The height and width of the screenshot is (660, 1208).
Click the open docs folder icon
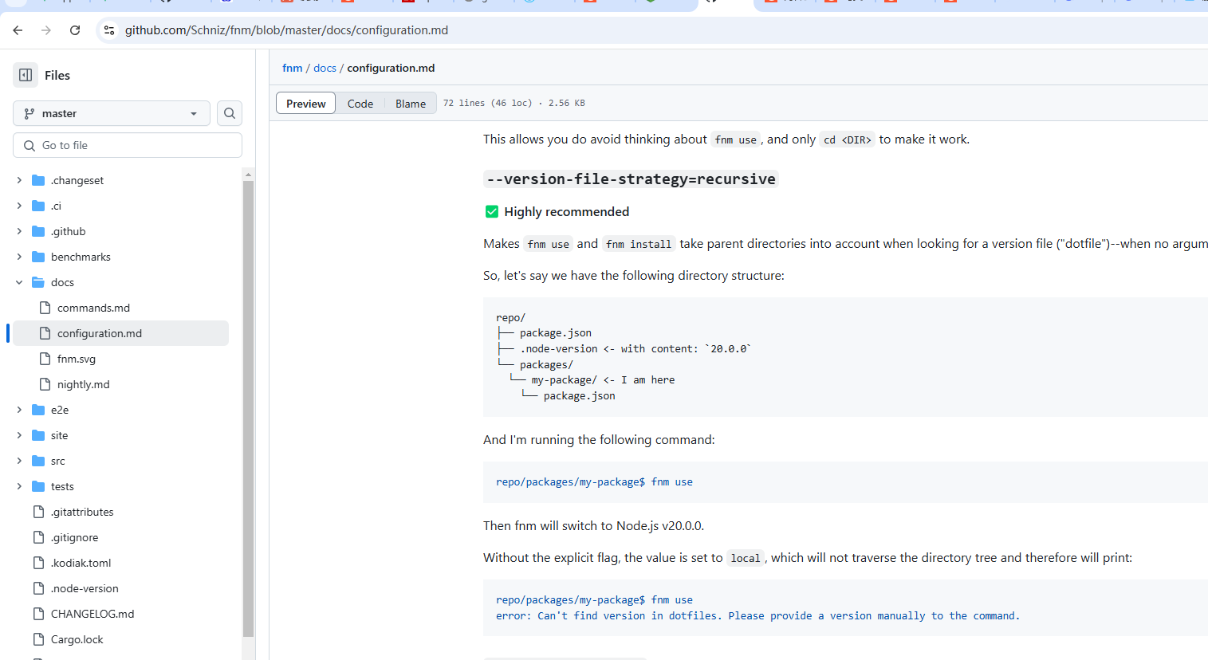[38, 282]
